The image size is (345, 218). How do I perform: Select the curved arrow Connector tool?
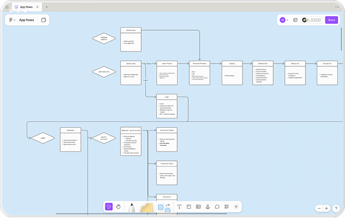point(168,205)
